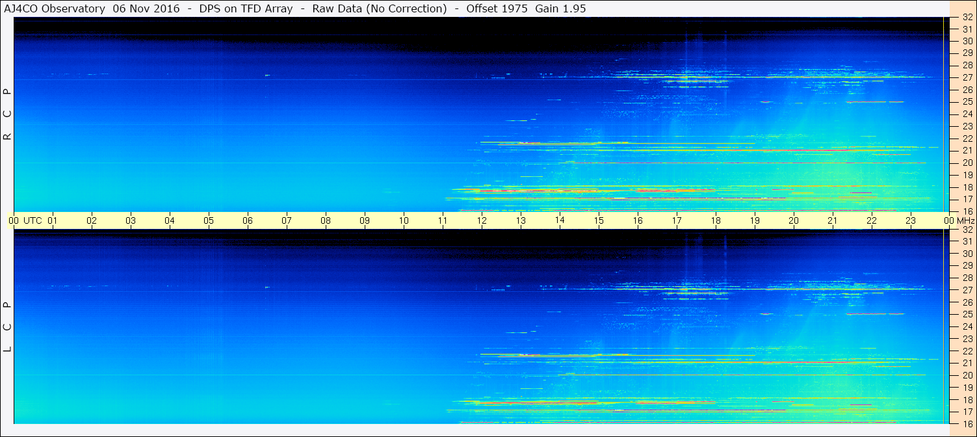Viewport: 977px width, 437px height.
Task: Select hour 12 on the time axis
Action: [x=482, y=220]
